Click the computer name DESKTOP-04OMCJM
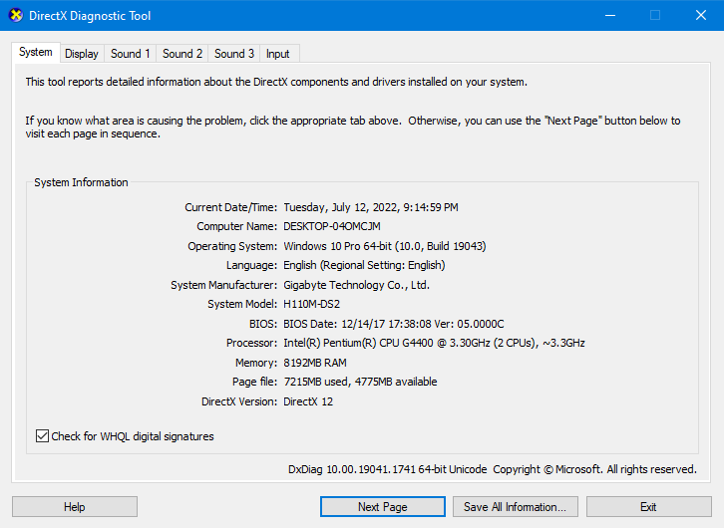The height and width of the screenshot is (528, 724). coord(332,226)
